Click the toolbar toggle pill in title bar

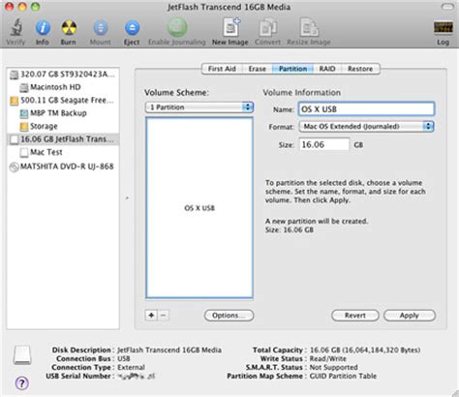point(447,7)
